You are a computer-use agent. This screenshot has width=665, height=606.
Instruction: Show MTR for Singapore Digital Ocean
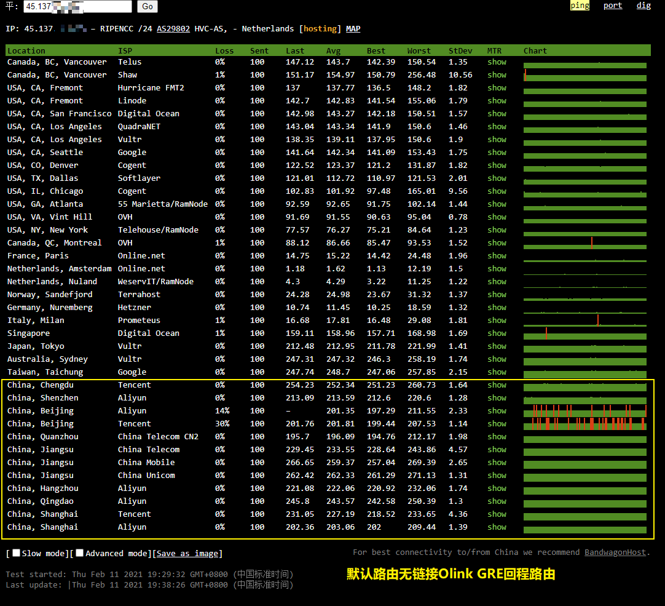pos(497,333)
